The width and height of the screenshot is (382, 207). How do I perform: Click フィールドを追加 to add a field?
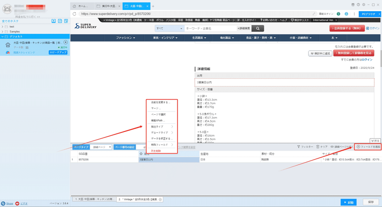point(368,147)
